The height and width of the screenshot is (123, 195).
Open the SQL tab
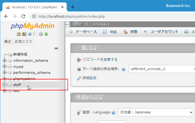click(x=110, y=32)
